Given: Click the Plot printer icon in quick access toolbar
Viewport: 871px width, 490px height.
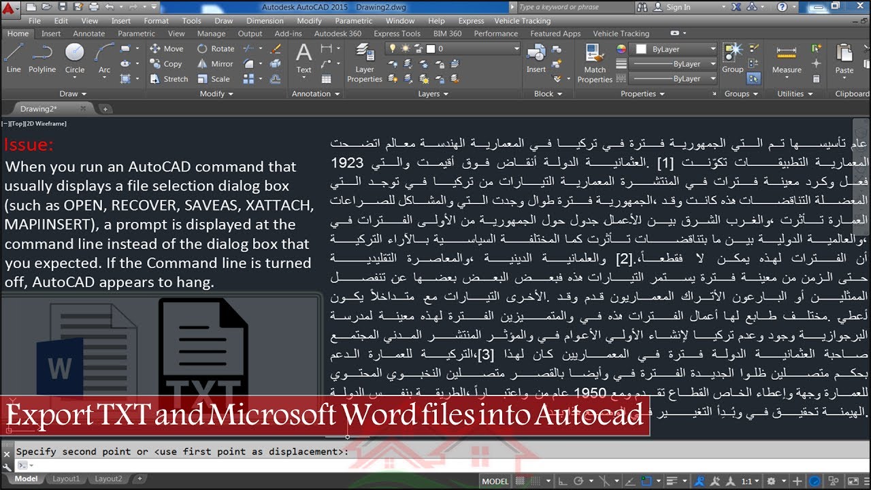Looking at the screenshot, I should click(94, 7).
